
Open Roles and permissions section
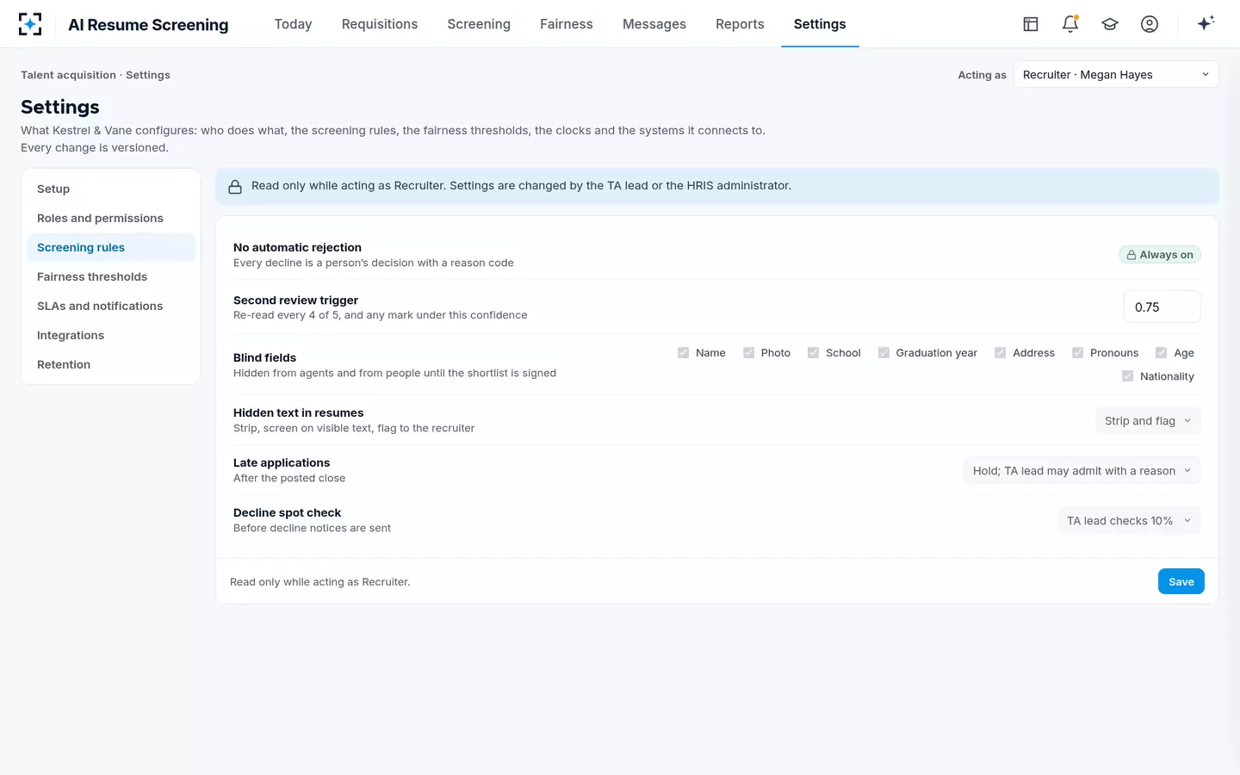111,219
